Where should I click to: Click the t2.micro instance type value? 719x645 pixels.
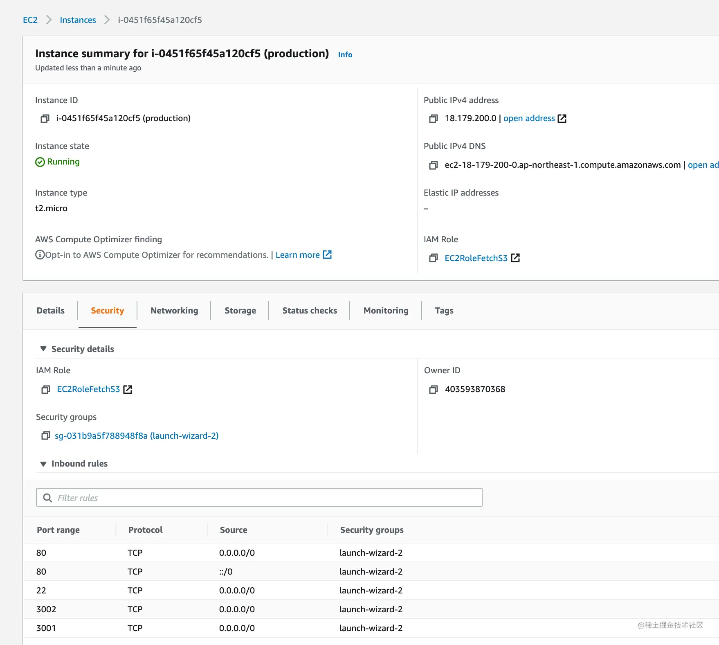(51, 208)
